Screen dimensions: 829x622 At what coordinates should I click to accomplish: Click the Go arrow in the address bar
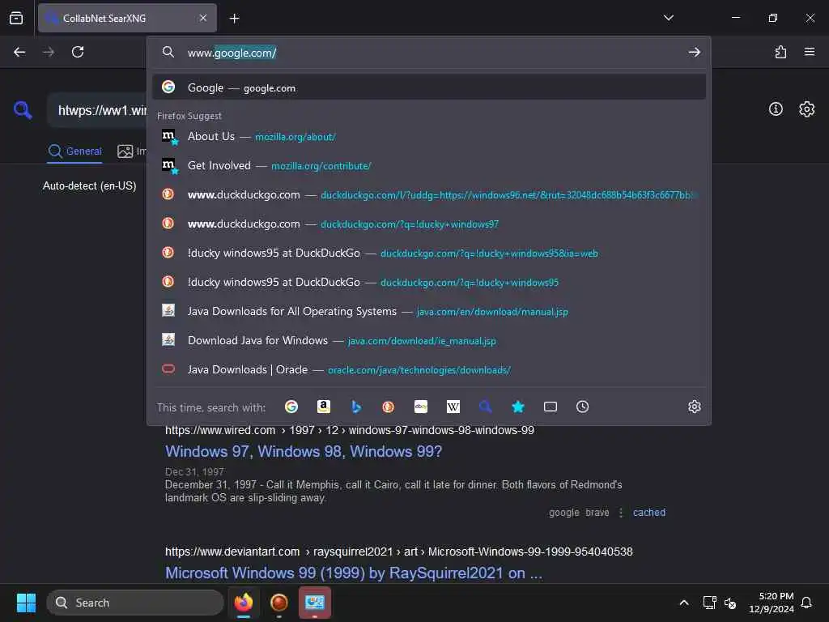[x=694, y=53]
